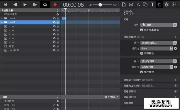Click the 鼠标移出时 section label
Screen dimensions: 180x110
tap(130, 97)
